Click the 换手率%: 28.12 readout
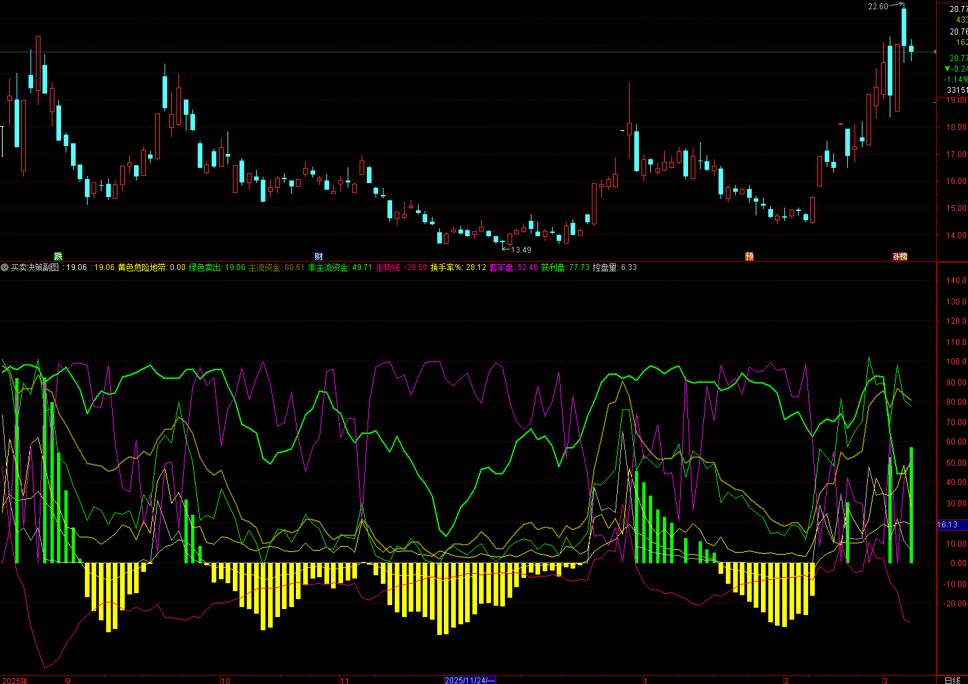Screen dimensions: 968x684 point(458,267)
